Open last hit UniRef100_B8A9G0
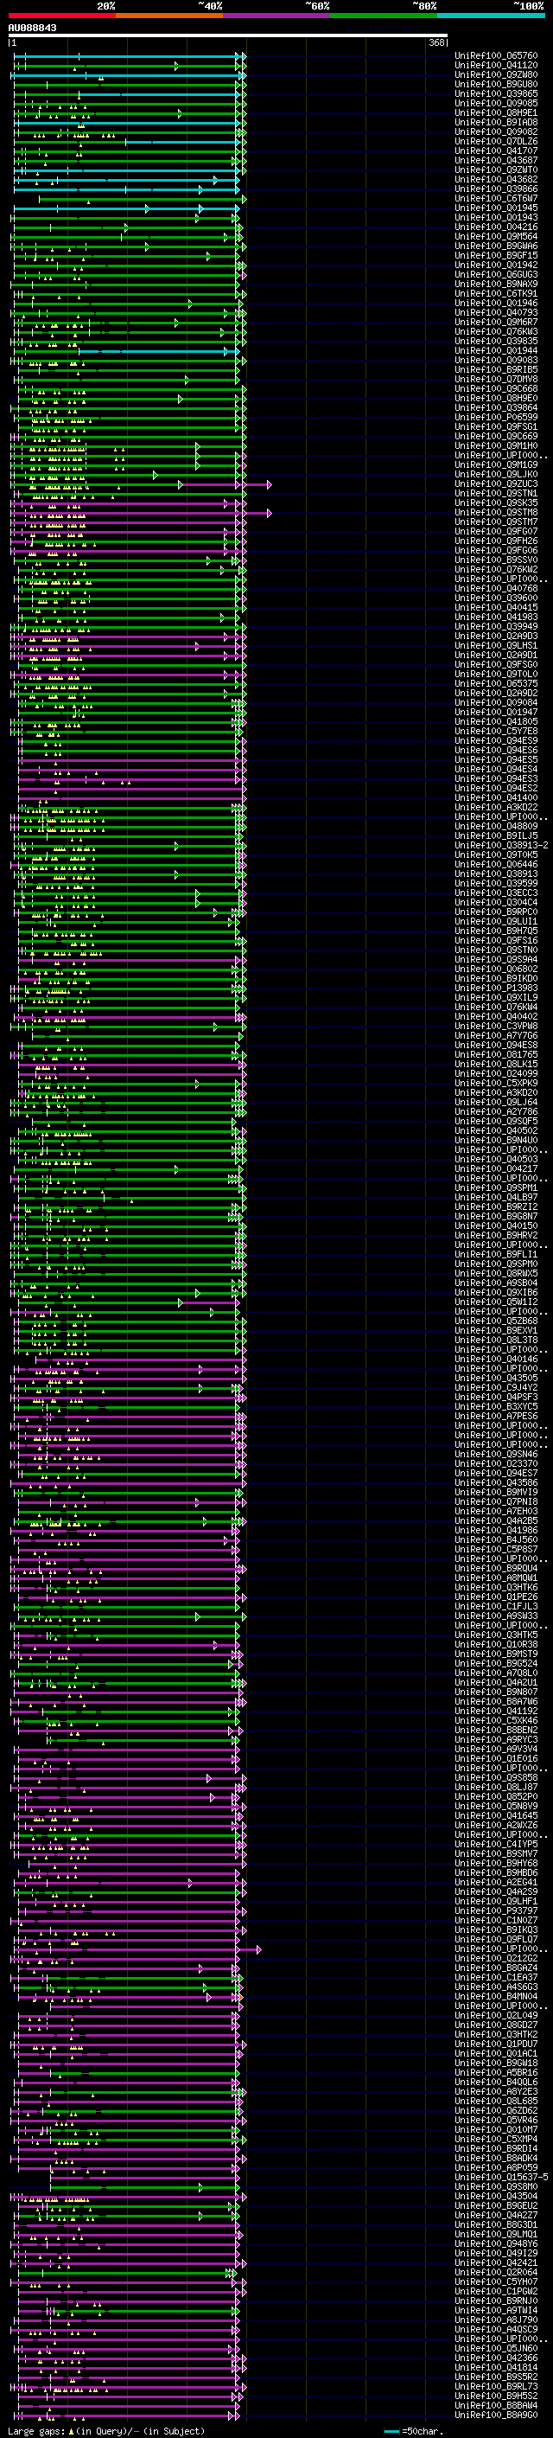 point(496,2416)
